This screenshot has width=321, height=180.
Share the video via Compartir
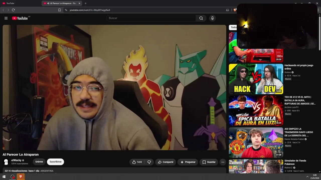click(166, 162)
